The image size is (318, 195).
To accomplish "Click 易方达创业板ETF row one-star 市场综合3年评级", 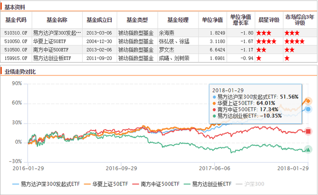I will pos(287,58).
